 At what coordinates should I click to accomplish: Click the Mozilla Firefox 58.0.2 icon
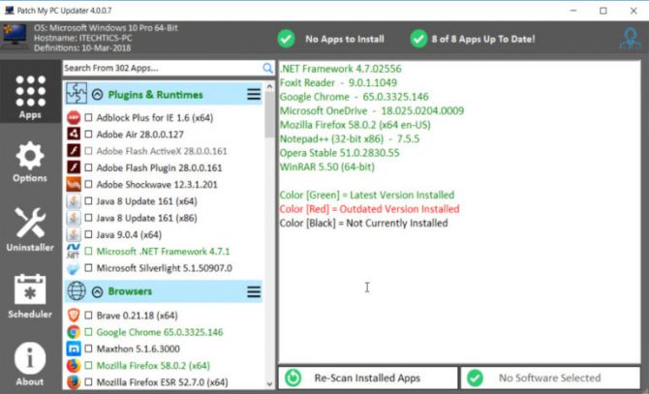(74, 366)
